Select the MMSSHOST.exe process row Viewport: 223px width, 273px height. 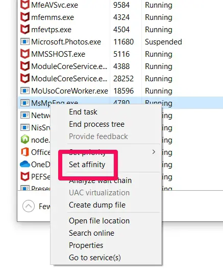tap(120, 54)
